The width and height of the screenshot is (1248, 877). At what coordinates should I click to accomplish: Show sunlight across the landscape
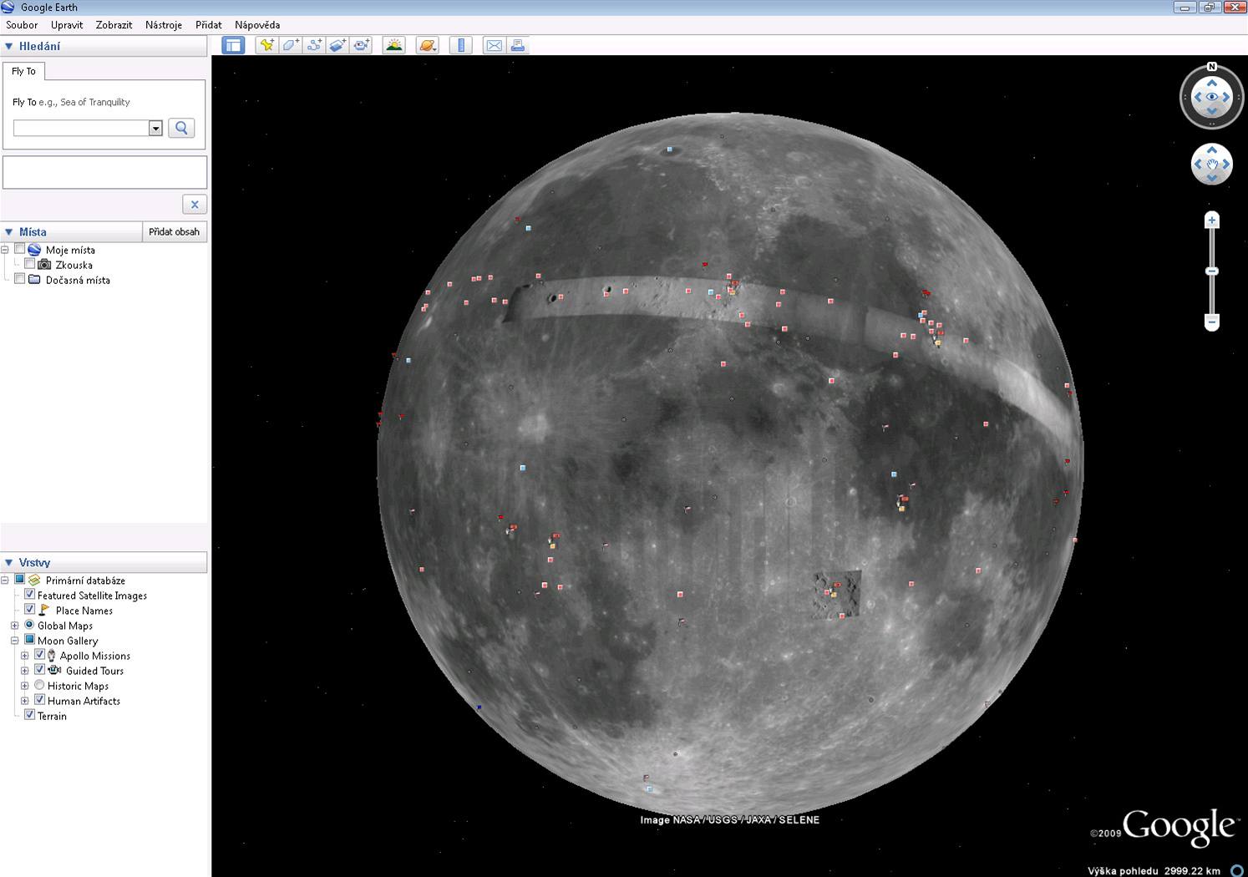coord(394,46)
